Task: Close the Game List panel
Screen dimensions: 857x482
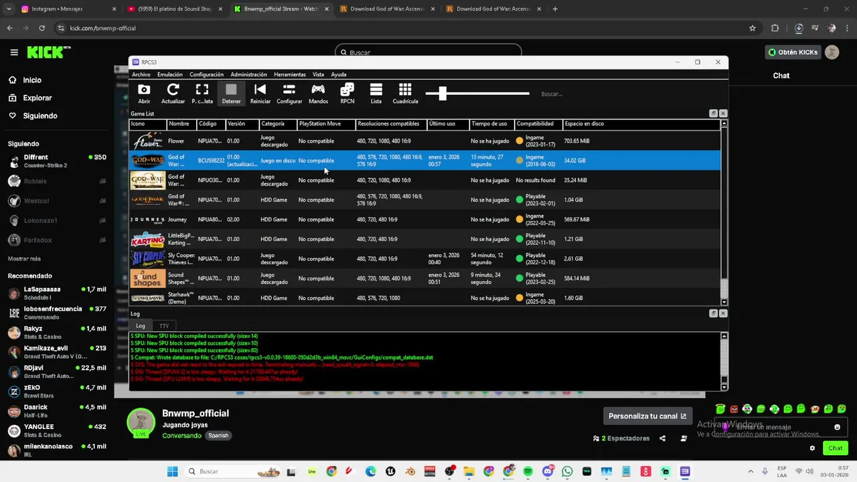Action: click(723, 114)
